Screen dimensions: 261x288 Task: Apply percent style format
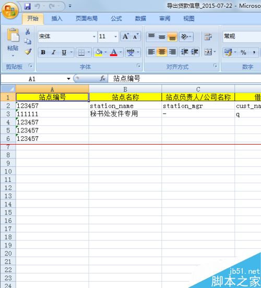[x=243, y=52]
